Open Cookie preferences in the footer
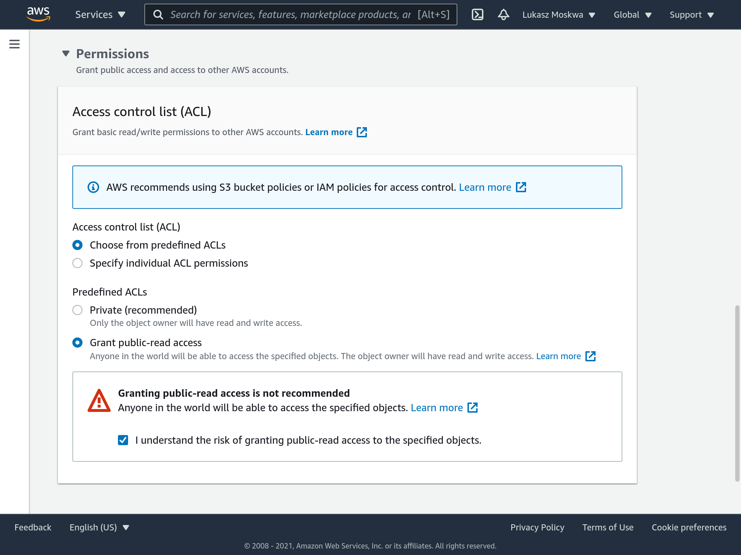 click(689, 527)
